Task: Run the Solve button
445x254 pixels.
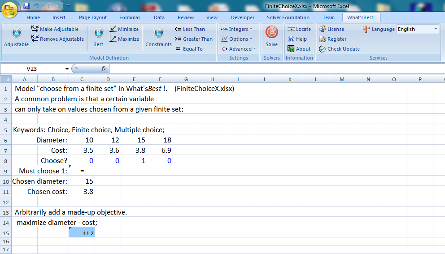Action: (x=271, y=36)
